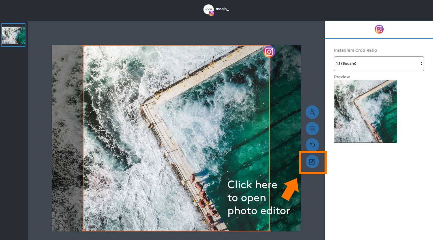Click the Instagram badge on the image overlay
The image size is (433, 240).
[269, 52]
